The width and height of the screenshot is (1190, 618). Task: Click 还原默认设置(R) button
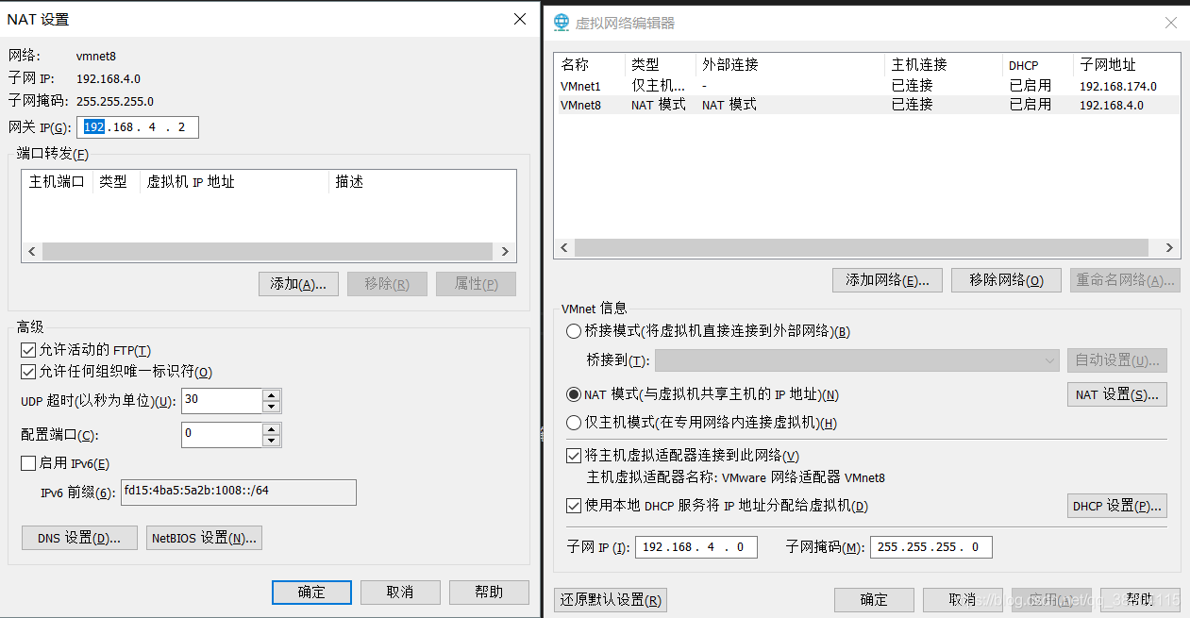click(610, 599)
